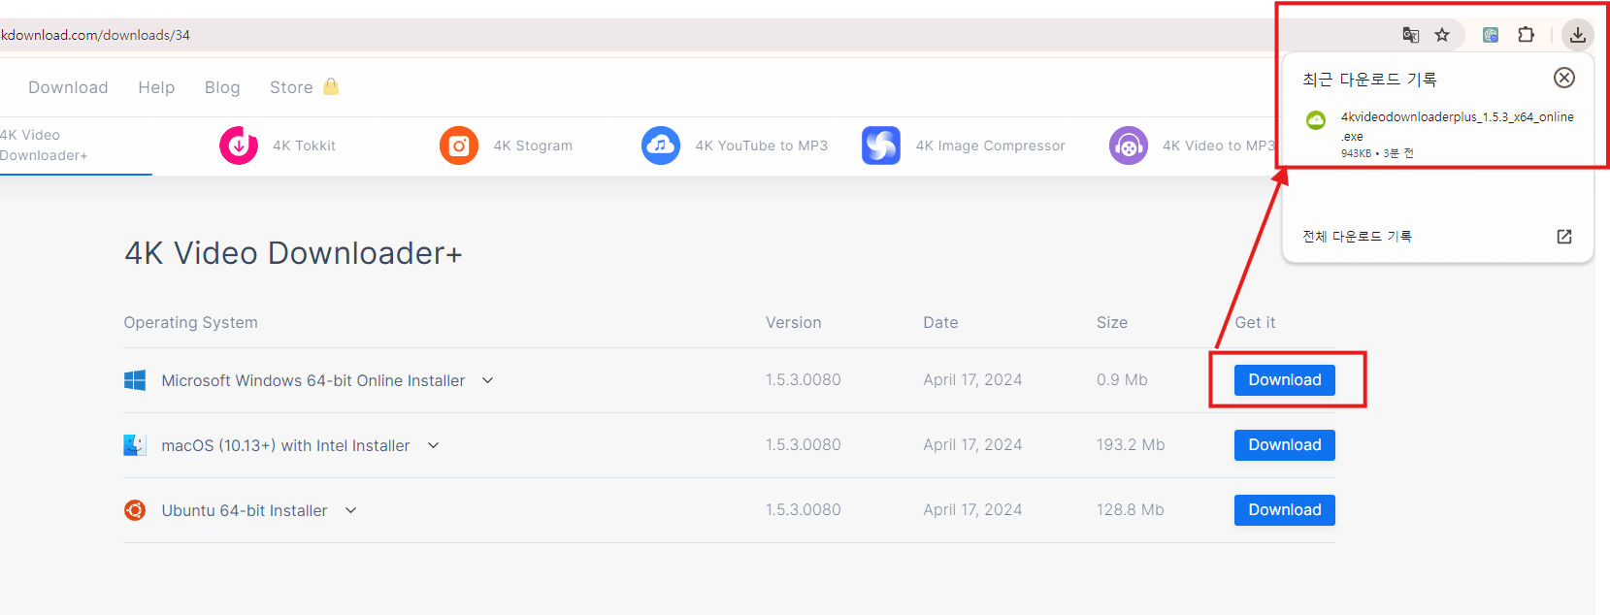
Task: Close the recent downloads popup
Action: click(x=1564, y=78)
